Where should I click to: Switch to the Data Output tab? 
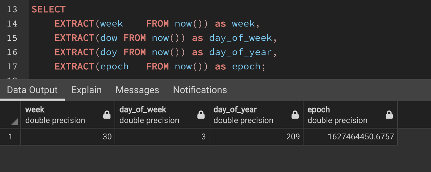point(32,90)
